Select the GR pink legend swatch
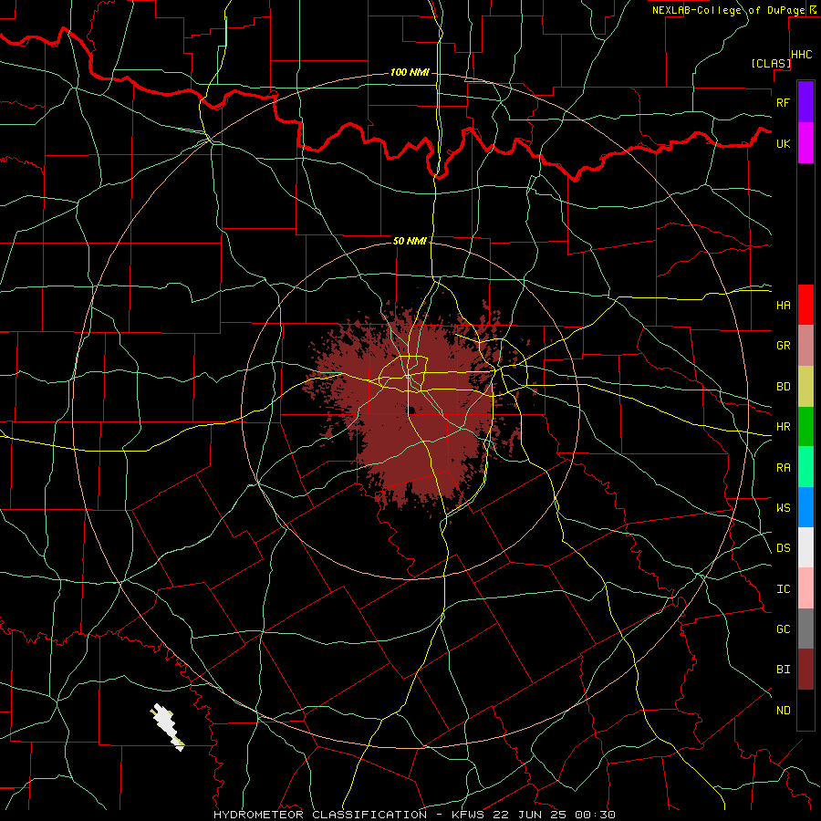821x821 pixels. [x=805, y=346]
